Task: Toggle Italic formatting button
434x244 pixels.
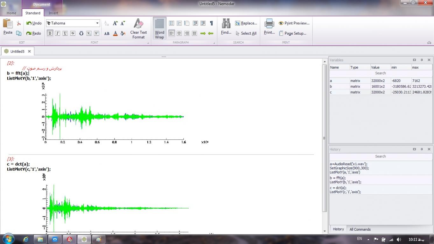Action: 58,33
